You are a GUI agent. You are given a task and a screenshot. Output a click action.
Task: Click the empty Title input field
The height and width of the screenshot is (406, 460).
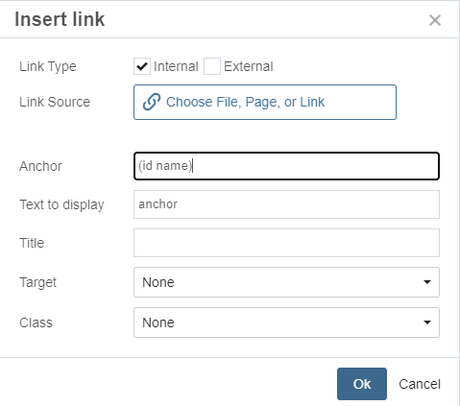tap(286, 243)
